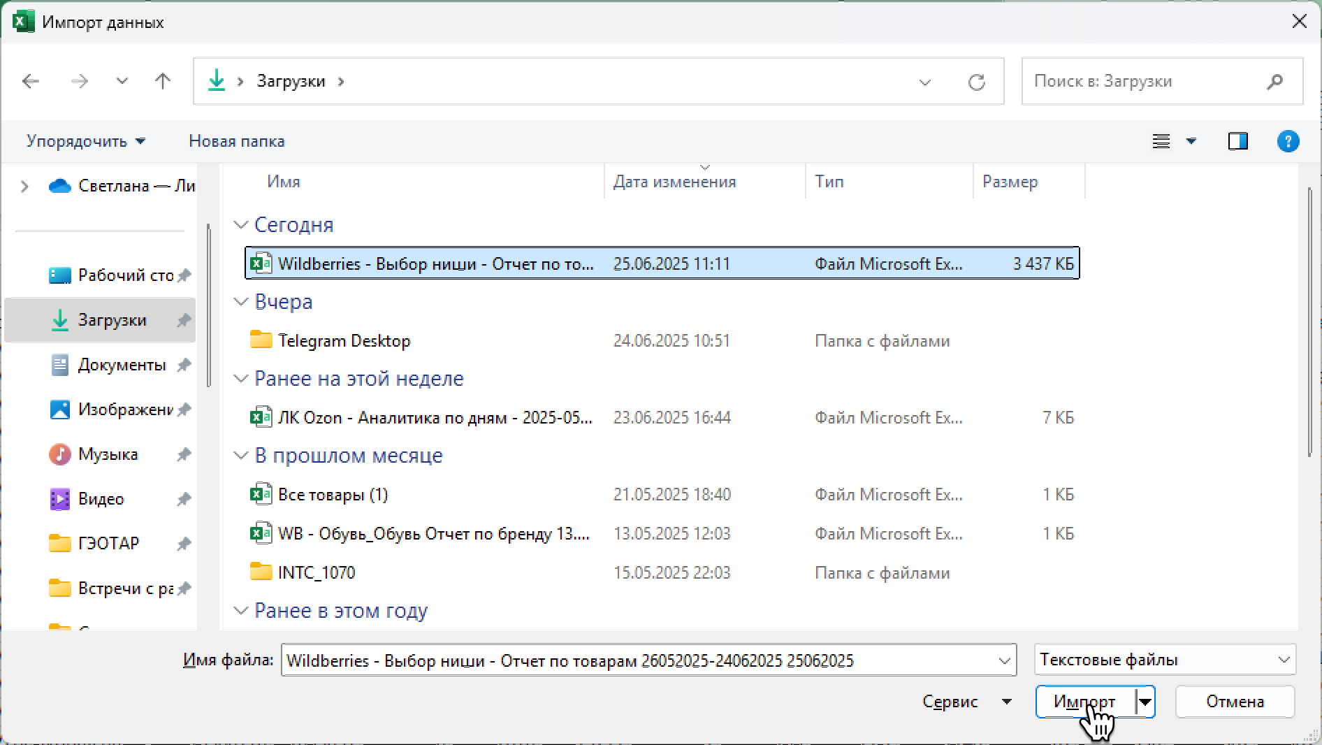Open help with the blue question icon

click(1288, 141)
